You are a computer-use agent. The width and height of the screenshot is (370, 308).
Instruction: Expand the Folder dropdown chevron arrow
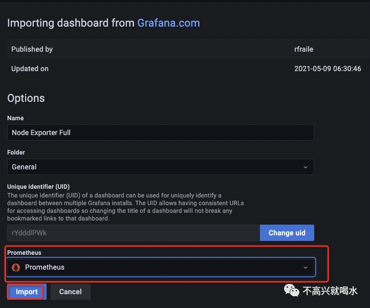[306, 167]
